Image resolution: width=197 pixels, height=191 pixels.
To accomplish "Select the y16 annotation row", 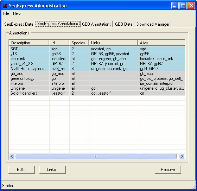I will (97, 54).
